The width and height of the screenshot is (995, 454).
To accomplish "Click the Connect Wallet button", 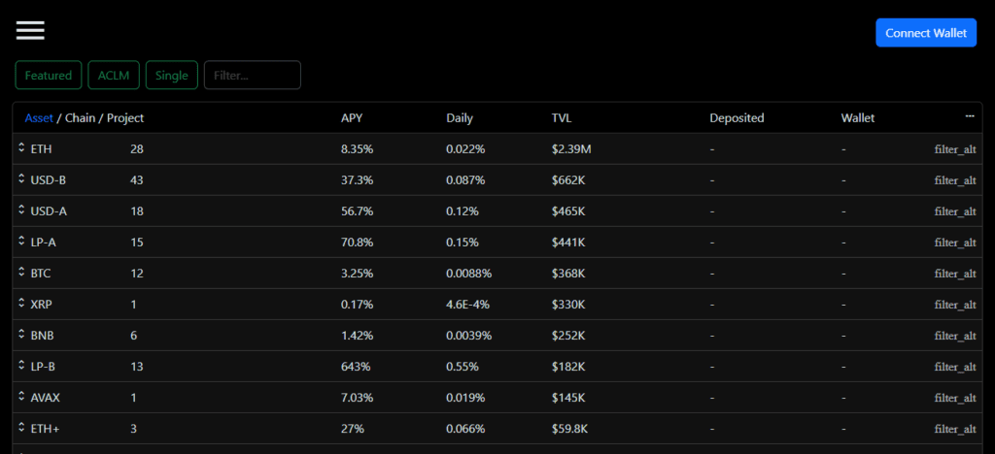I will click(x=926, y=33).
